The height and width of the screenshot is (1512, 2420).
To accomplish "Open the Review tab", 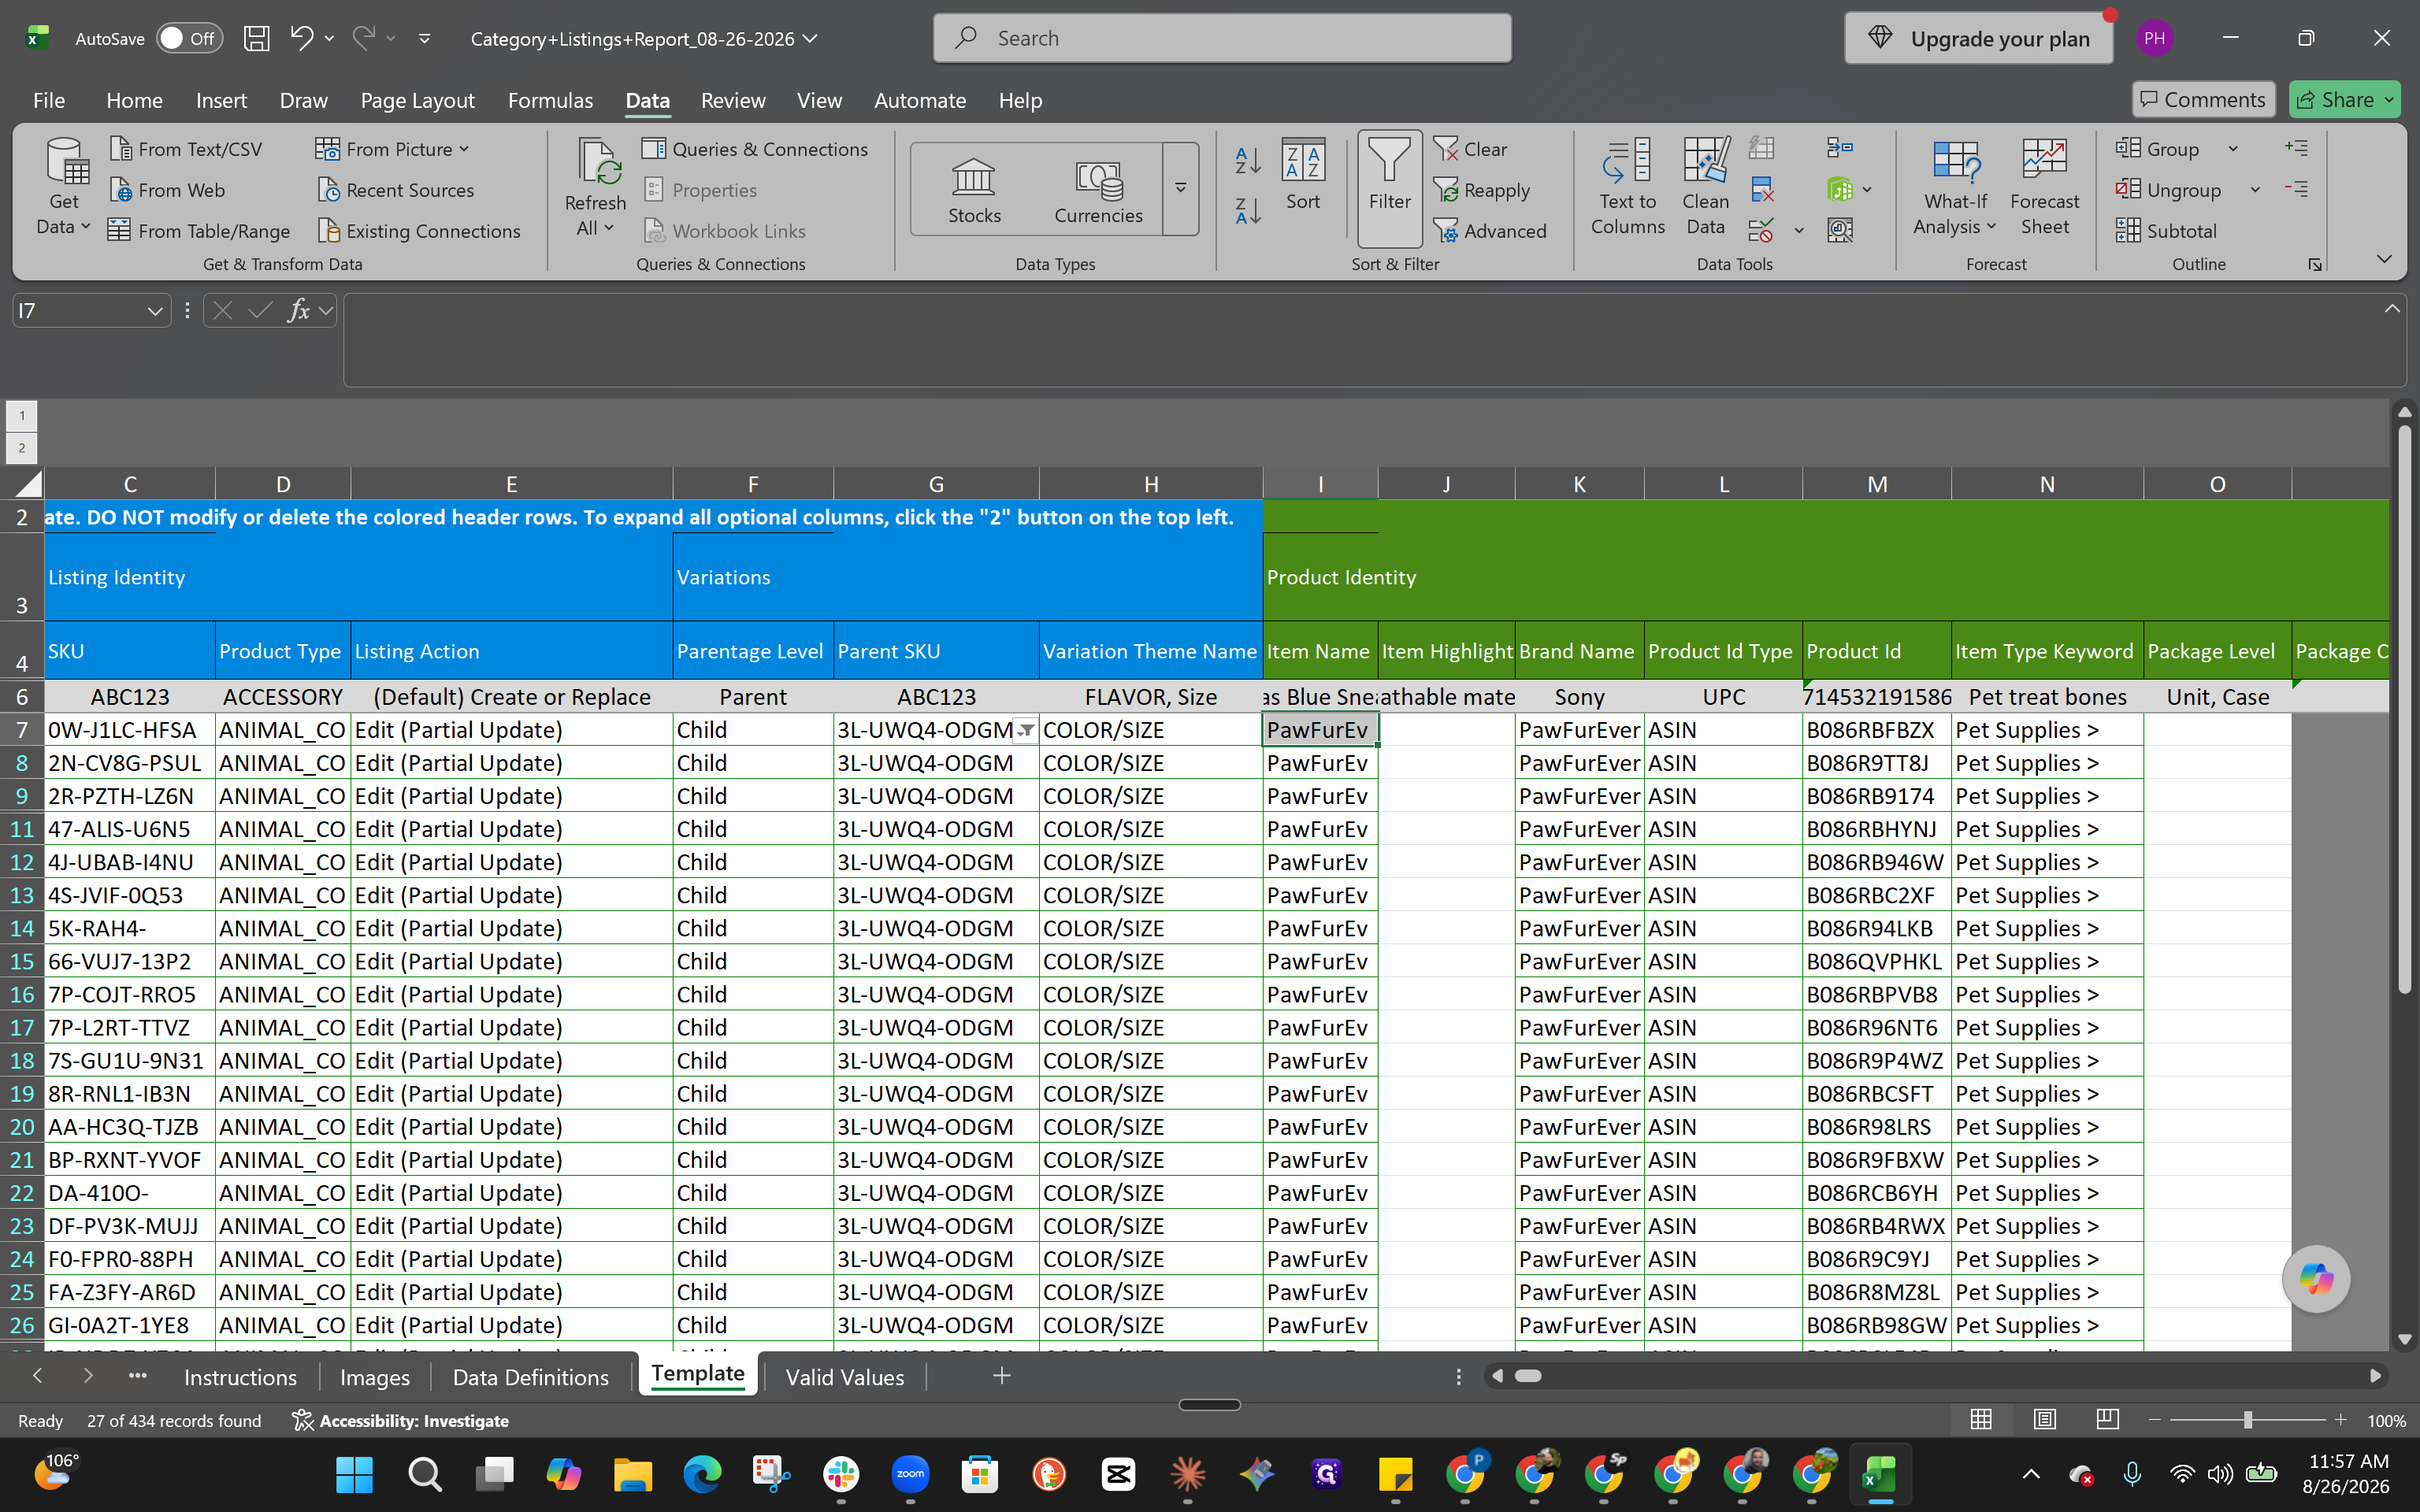I will (x=733, y=100).
